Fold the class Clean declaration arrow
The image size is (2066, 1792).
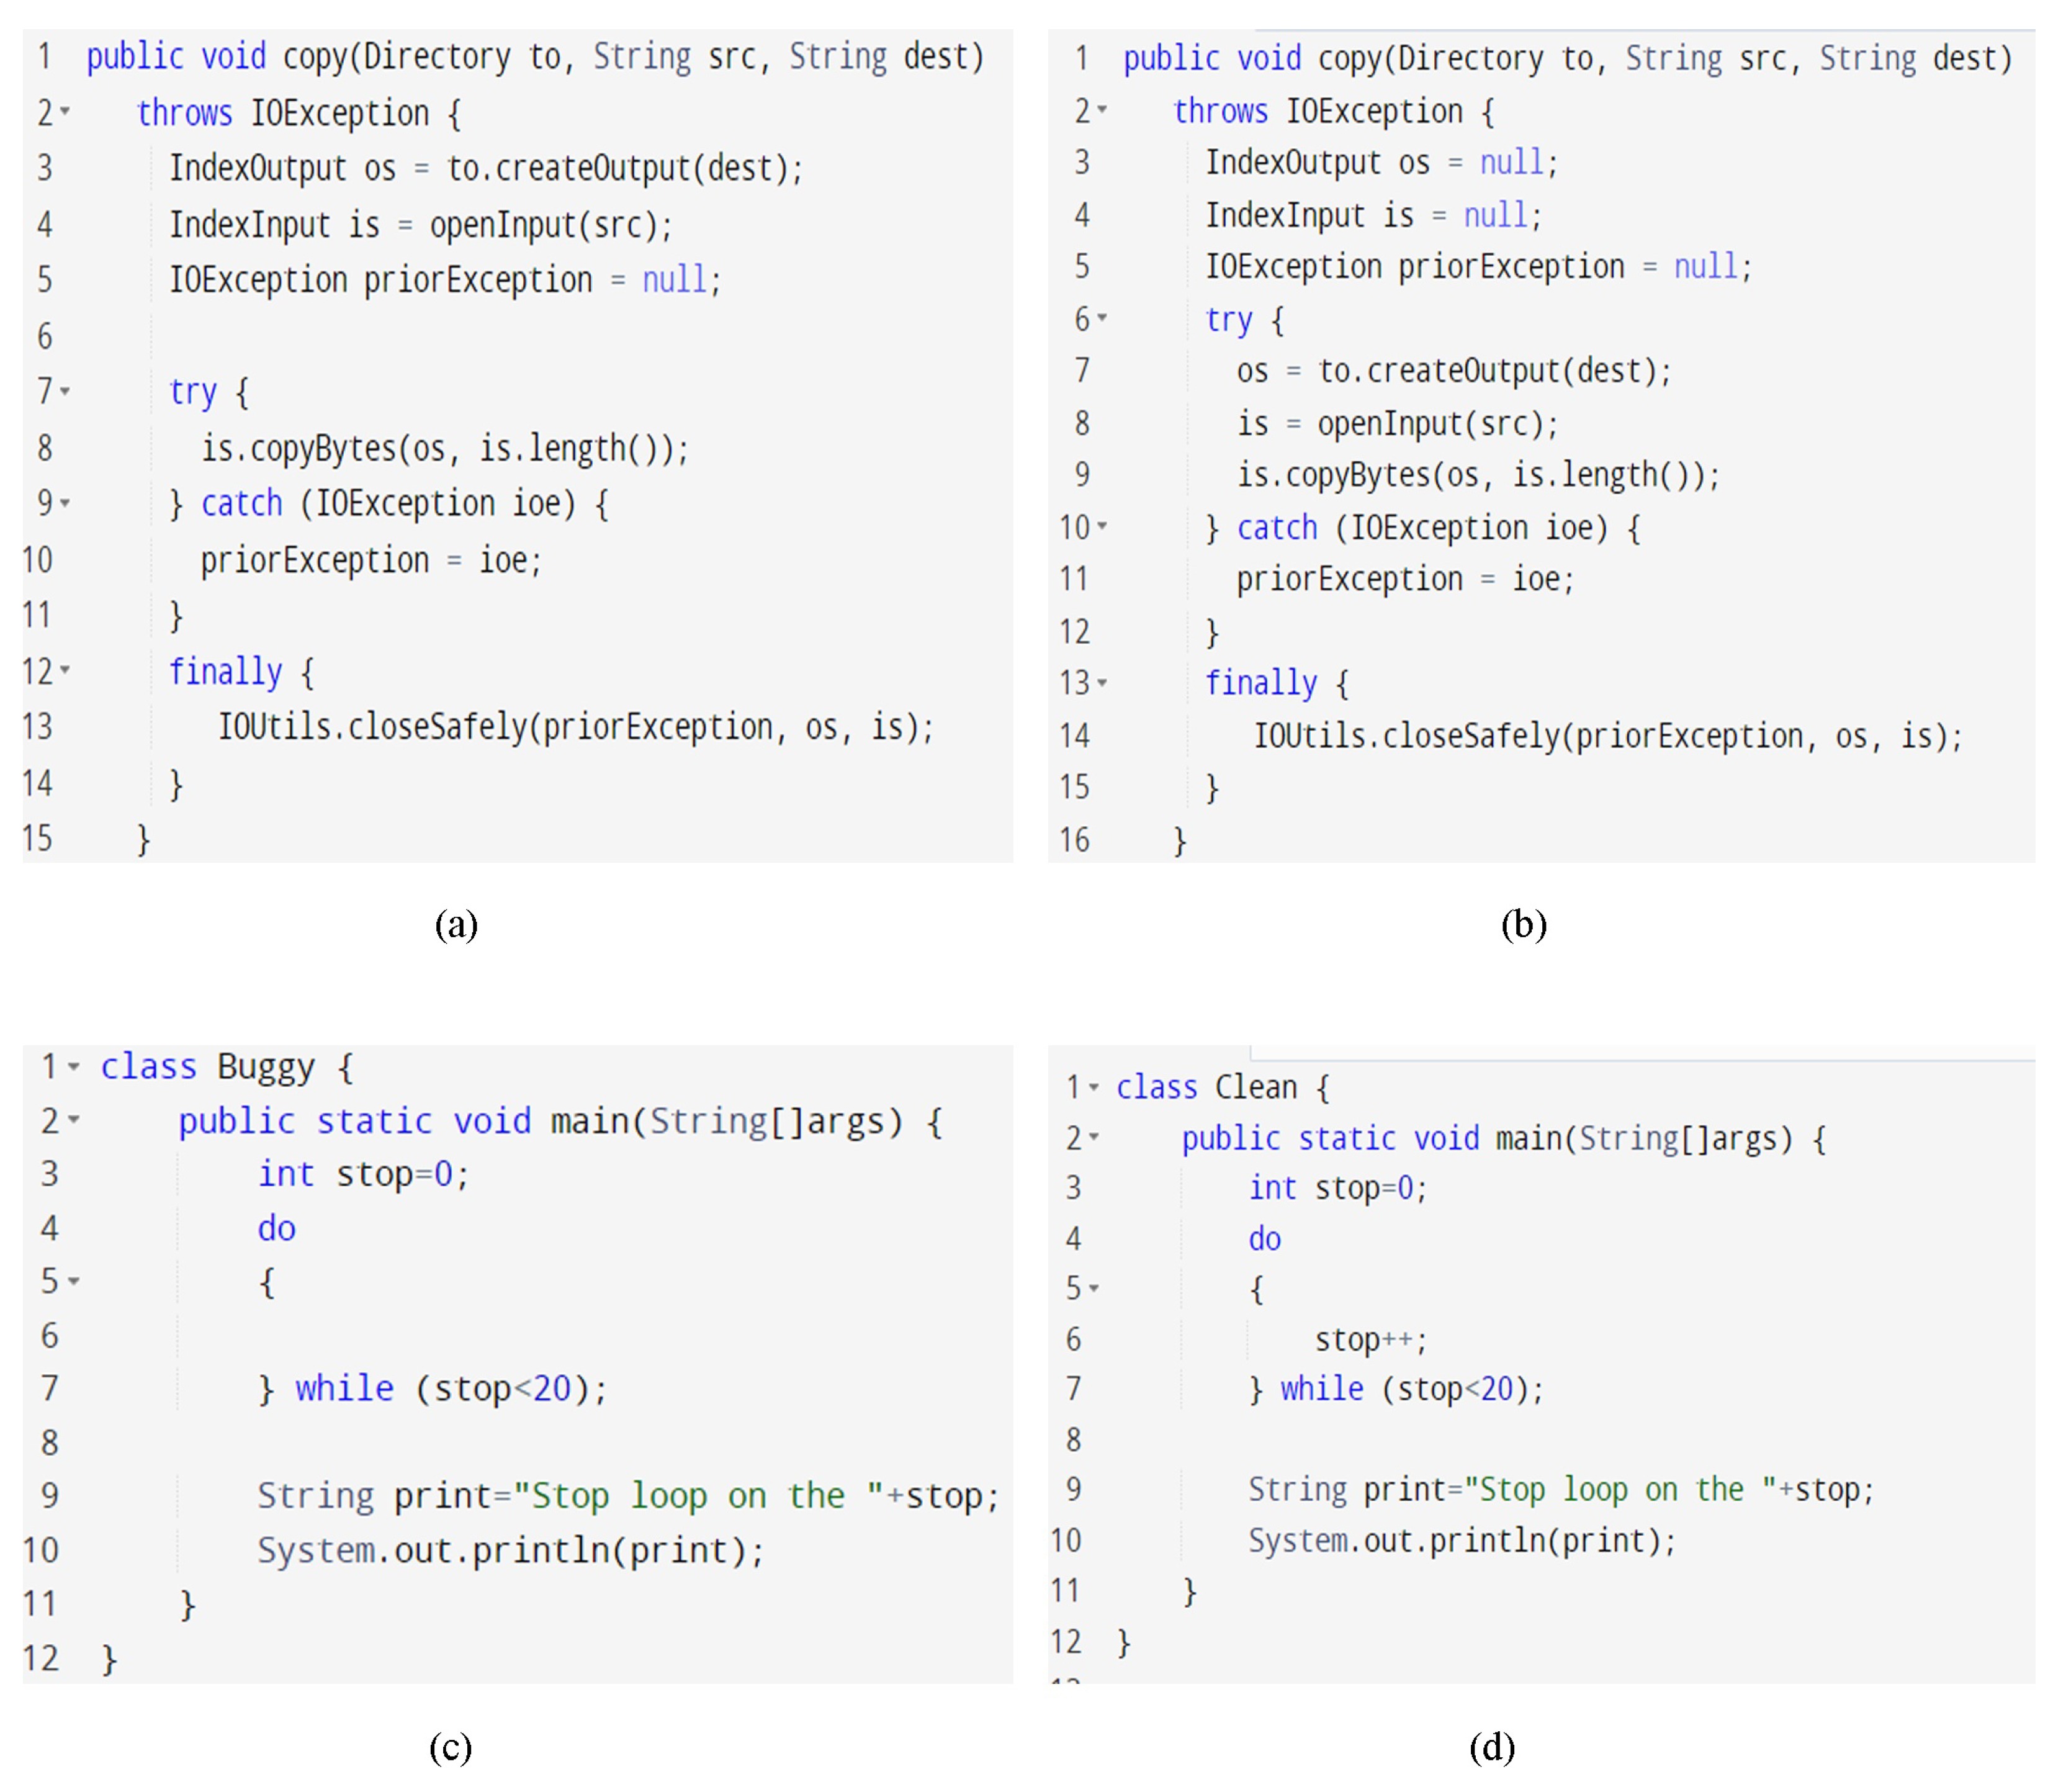point(1094,1086)
